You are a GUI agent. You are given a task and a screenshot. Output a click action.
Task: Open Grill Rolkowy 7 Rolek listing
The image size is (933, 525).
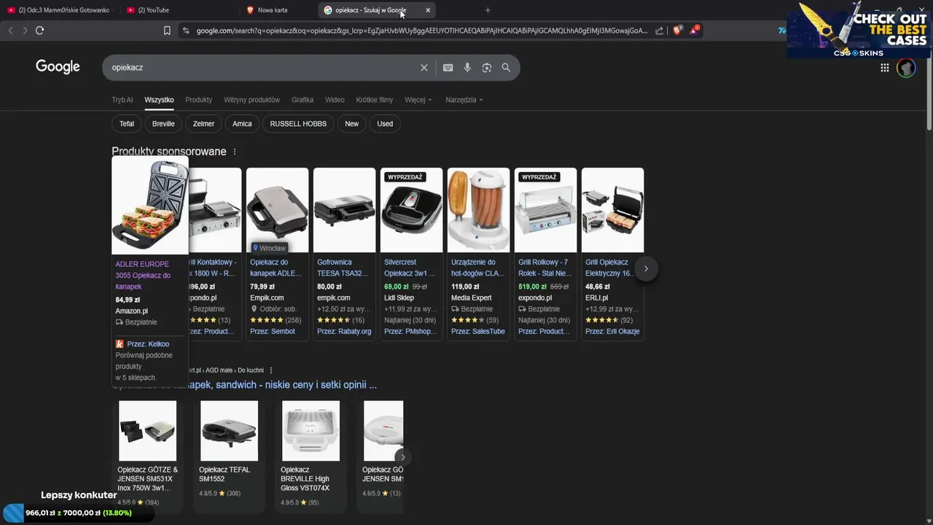545,268
